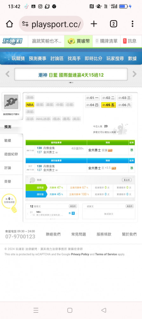The width and height of the screenshot is (142, 319).
Task: Open a new browser tab
Action: point(94,24)
